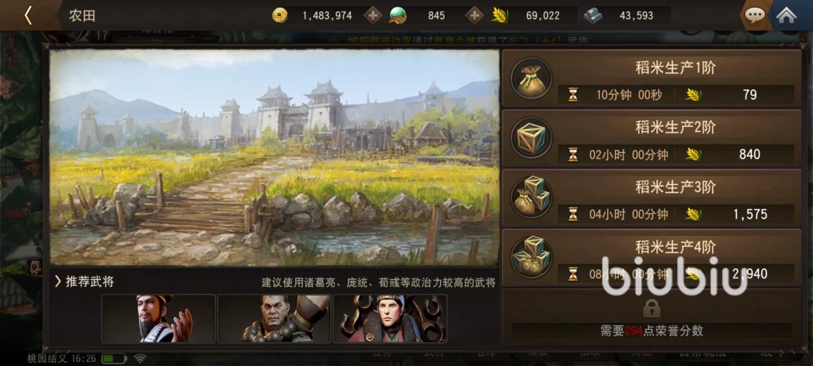Open the chat bubble icon

(x=754, y=15)
